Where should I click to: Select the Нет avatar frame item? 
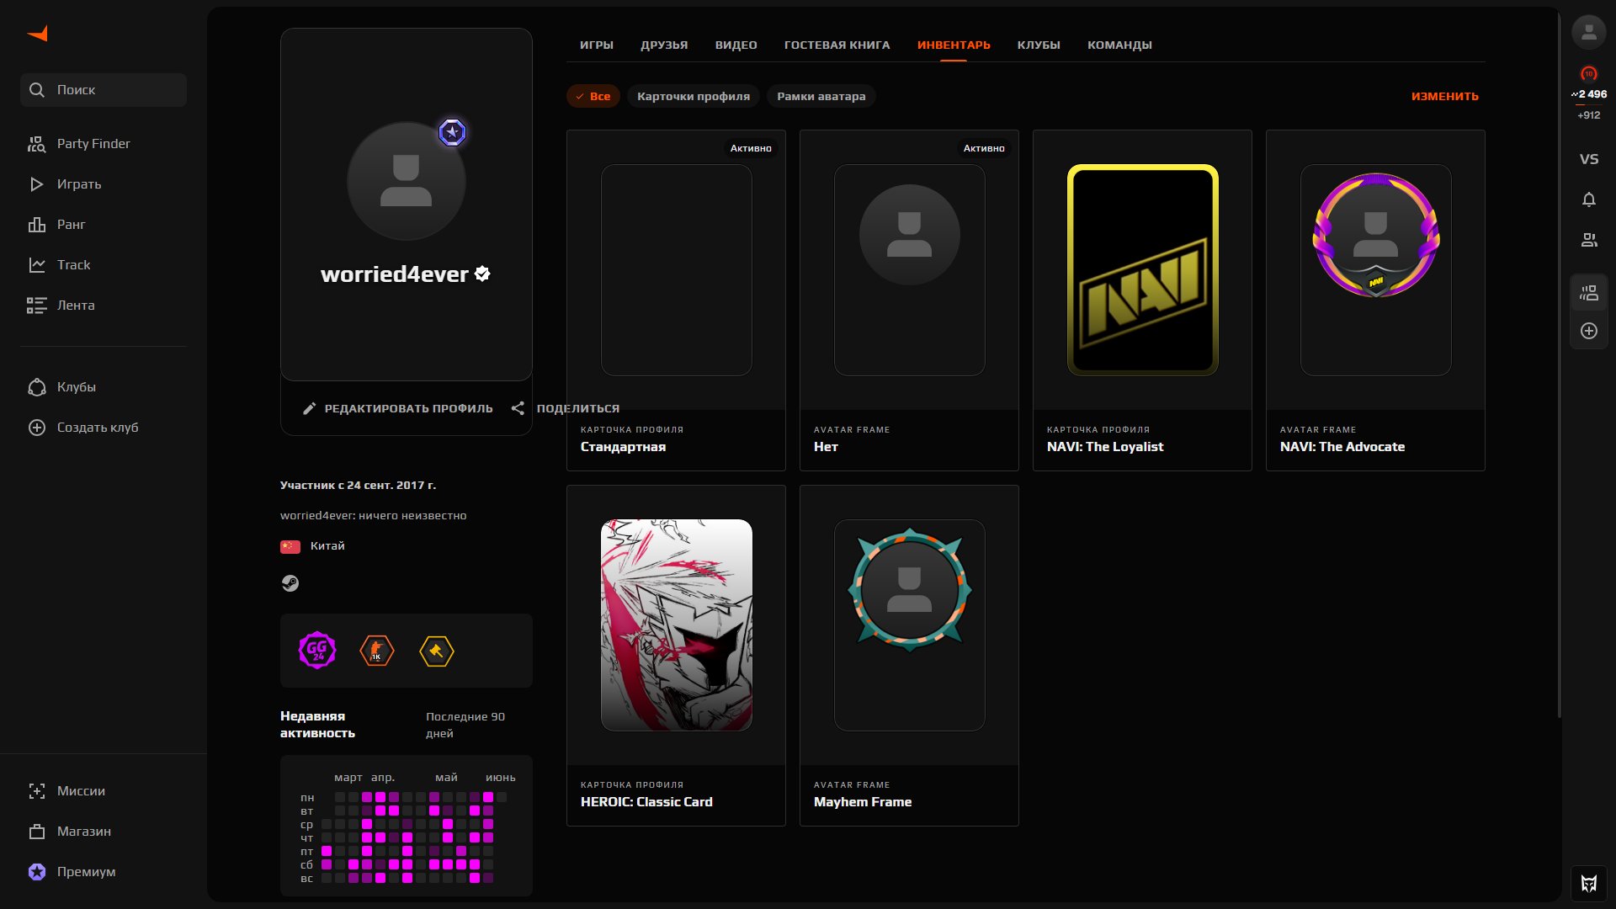click(909, 300)
